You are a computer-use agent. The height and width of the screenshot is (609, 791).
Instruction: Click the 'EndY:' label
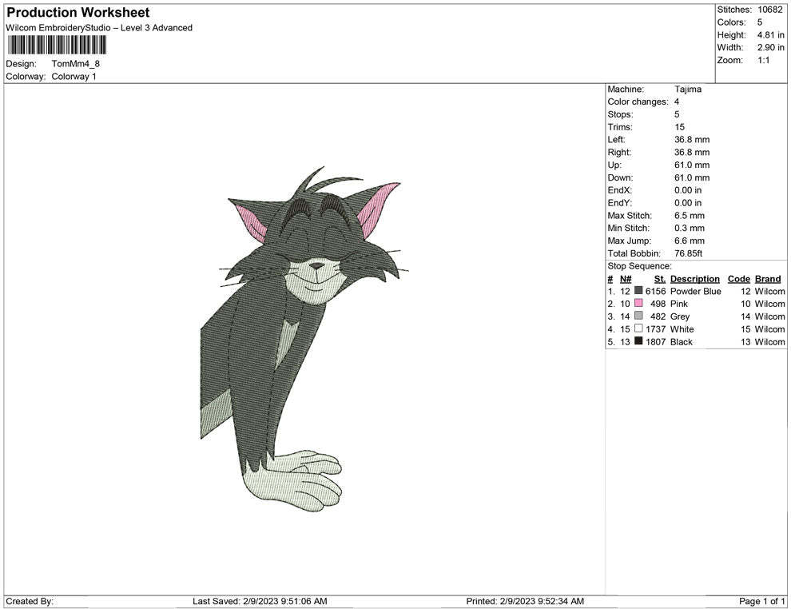coord(619,203)
